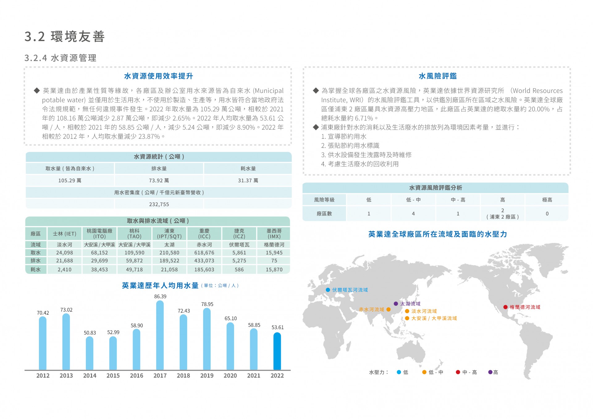Click the 2014 bar labeled 50.83
This screenshot has width=593, height=419.
point(90,353)
